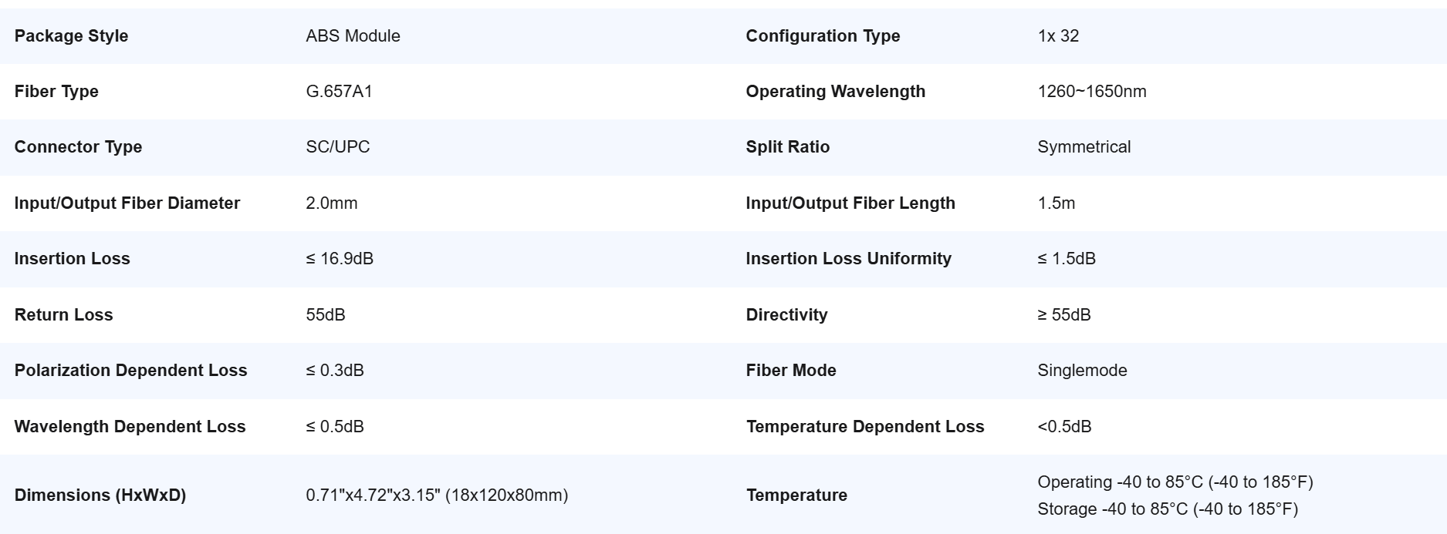
Task: Select the Input/Output Fiber Diameter label
Action: tap(127, 203)
